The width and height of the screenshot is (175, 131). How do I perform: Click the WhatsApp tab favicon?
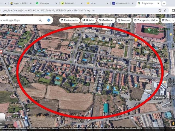pos(37,4)
